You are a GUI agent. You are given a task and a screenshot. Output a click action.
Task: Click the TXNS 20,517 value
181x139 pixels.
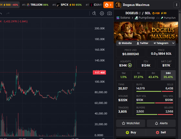[x=123, y=89]
